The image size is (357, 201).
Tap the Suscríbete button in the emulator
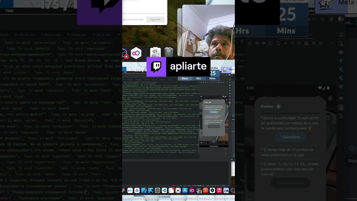(x=214, y=112)
